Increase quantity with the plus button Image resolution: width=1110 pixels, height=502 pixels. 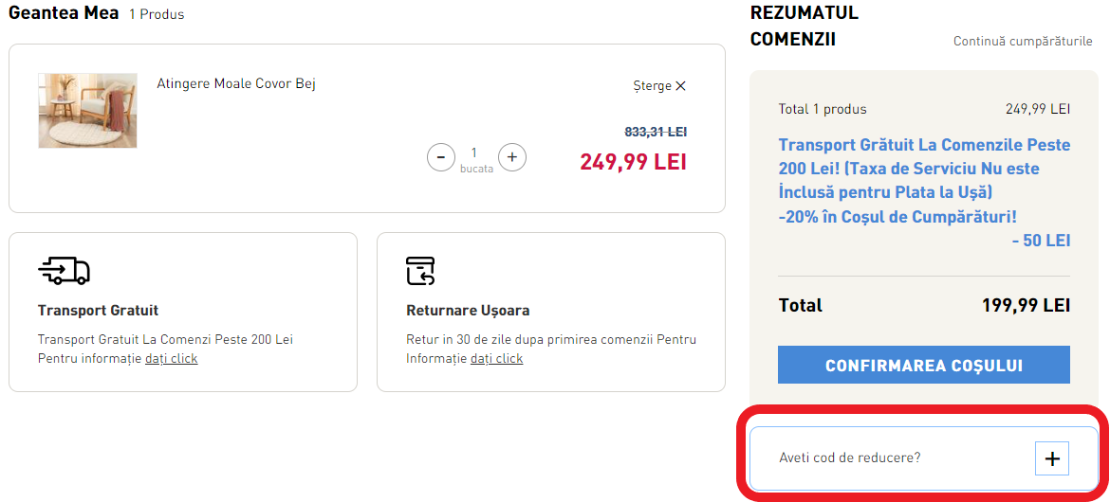512,157
